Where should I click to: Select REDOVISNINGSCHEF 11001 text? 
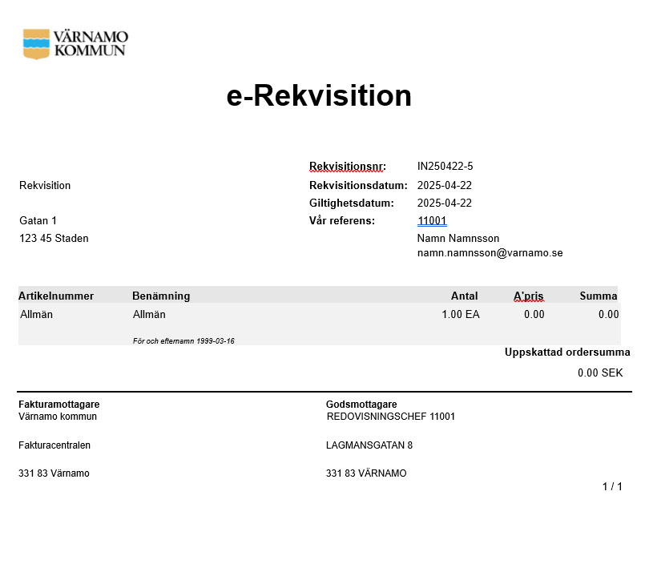[x=391, y=417]
